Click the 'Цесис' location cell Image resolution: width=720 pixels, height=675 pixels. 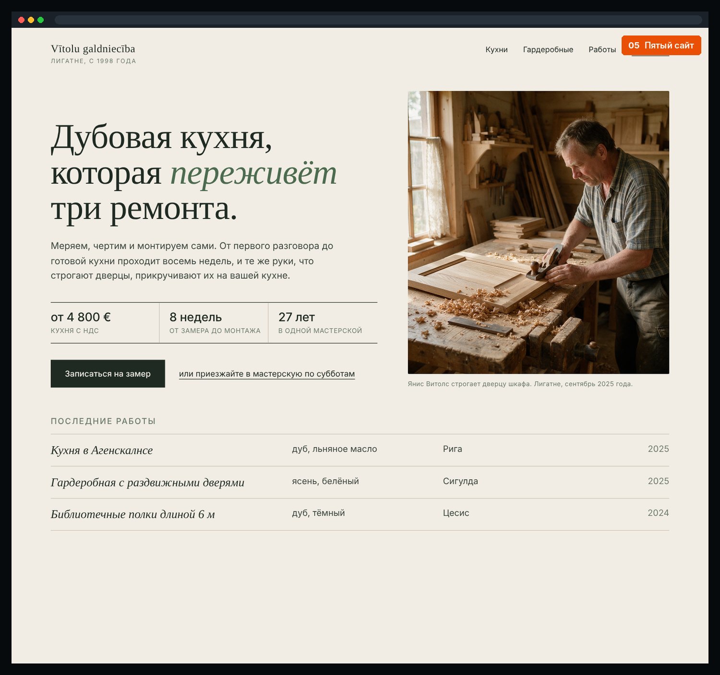coord(456,513)
